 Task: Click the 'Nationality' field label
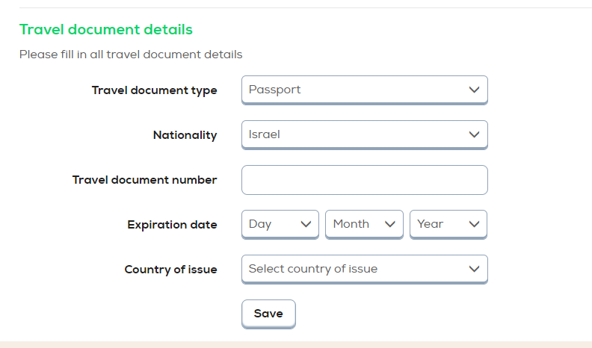185,135
